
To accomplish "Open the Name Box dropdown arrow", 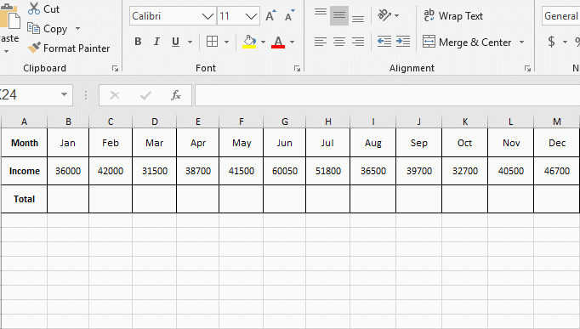I will [64, 94].
